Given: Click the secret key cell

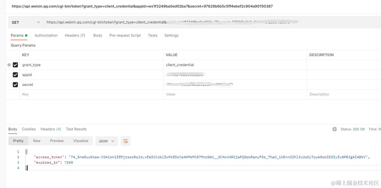Looking at the screenshot, I should (91, 85).
